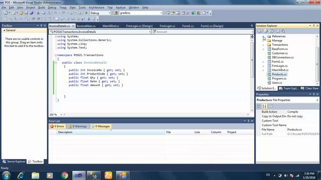The width and height of the screenshot is (321, 180).
Task: Select Users.cs in Solution Explorer
Action: click(277, 82)
